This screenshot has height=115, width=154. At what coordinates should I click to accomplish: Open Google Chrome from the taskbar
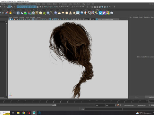click(23, 113)
